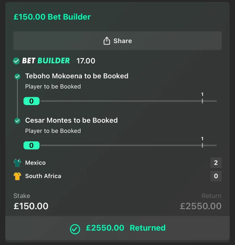Tap the £2550.00 Returned banner
235x245 pixels.
pyautogui.click(x=117, y=228)
